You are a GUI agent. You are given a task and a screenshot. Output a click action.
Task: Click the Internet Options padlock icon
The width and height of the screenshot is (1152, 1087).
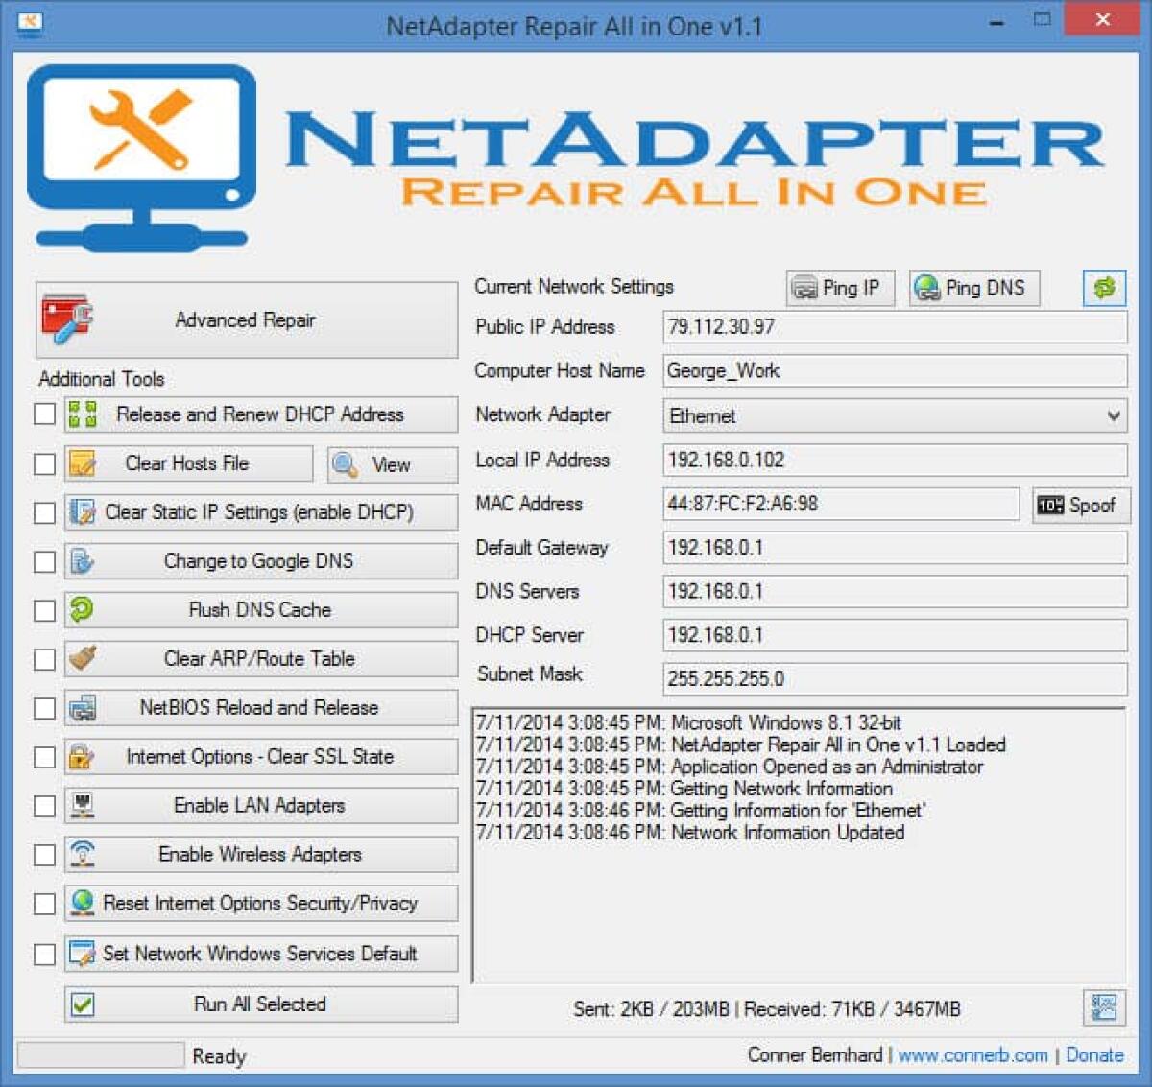pyautogui.click(x=82, y=756)
